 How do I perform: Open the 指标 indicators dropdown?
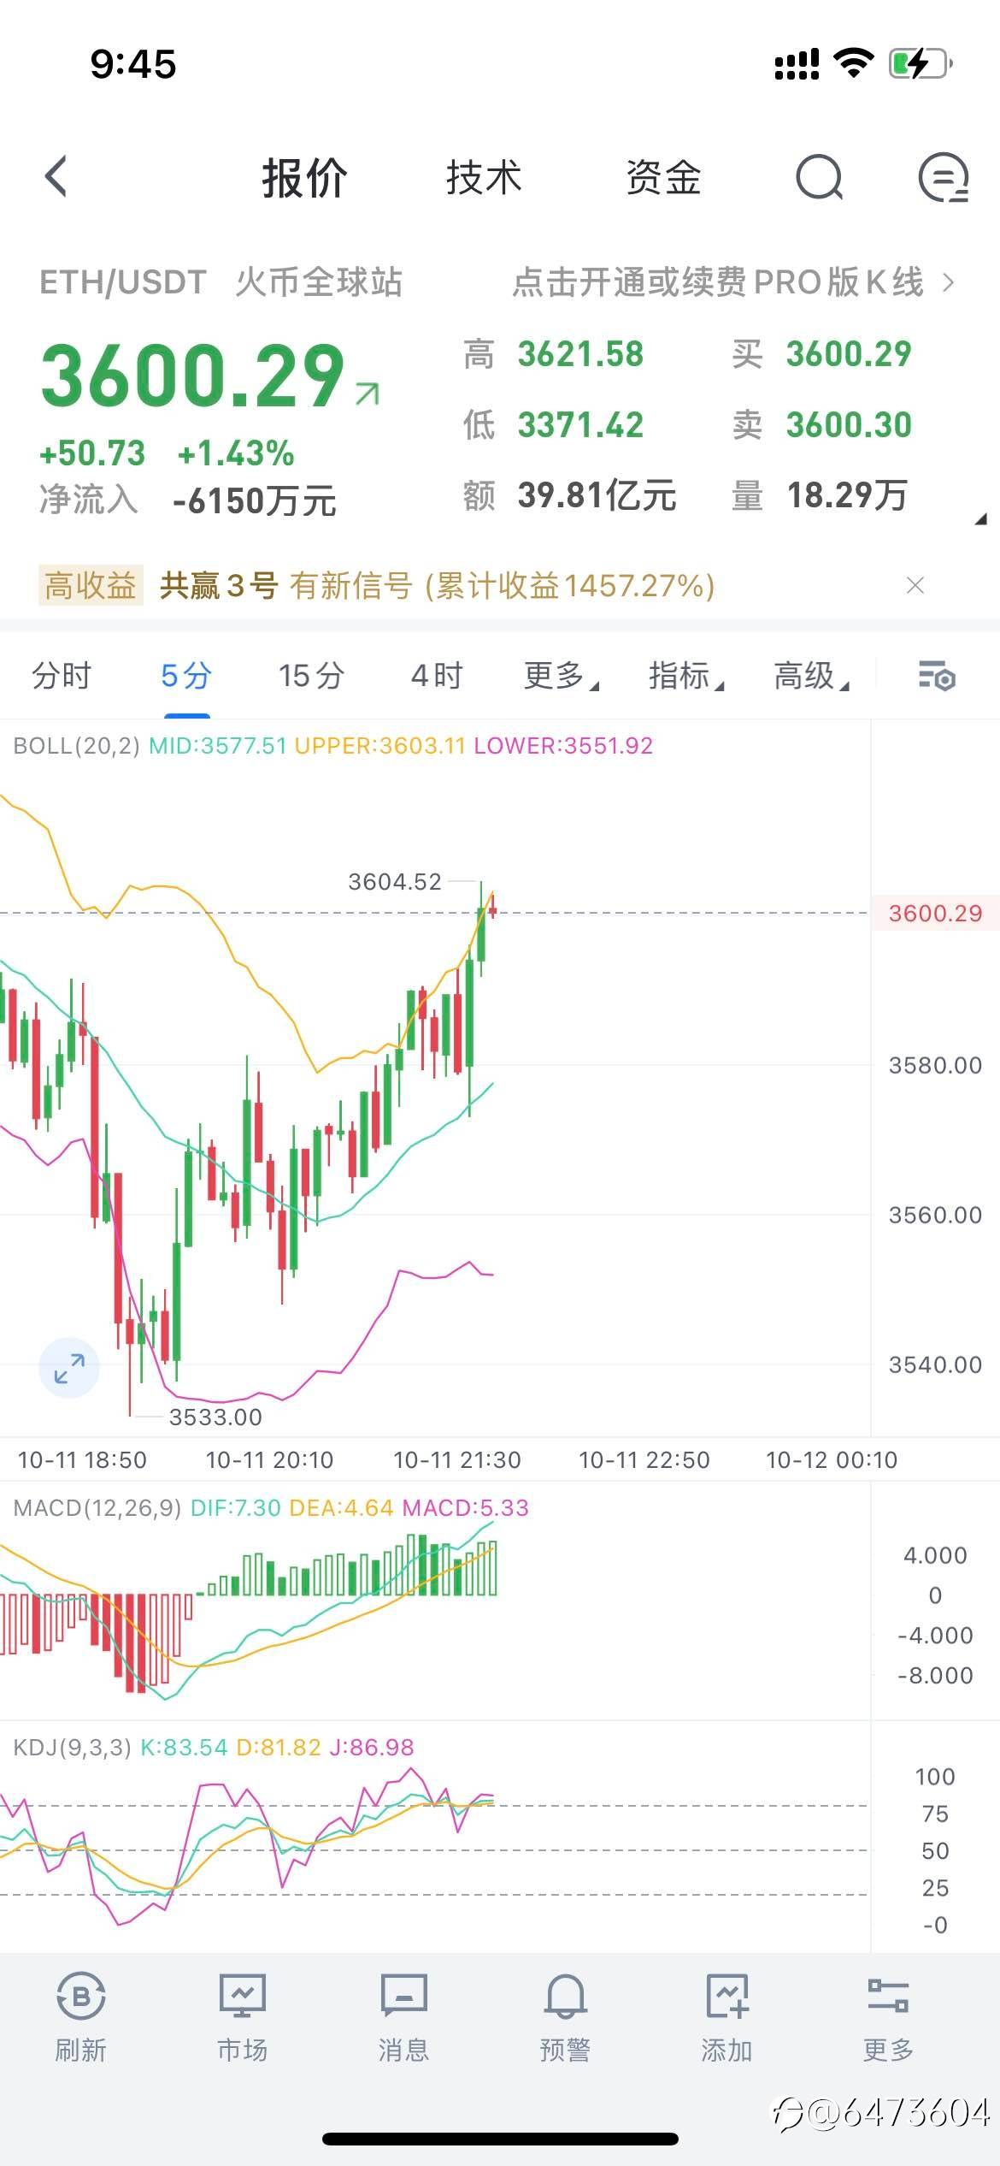tap(685, 676)
